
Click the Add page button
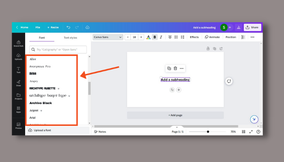pyautogui.click(x=175, y=115)
